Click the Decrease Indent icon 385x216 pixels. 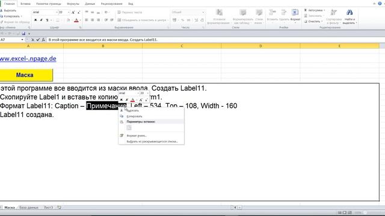tap(106, 20)
